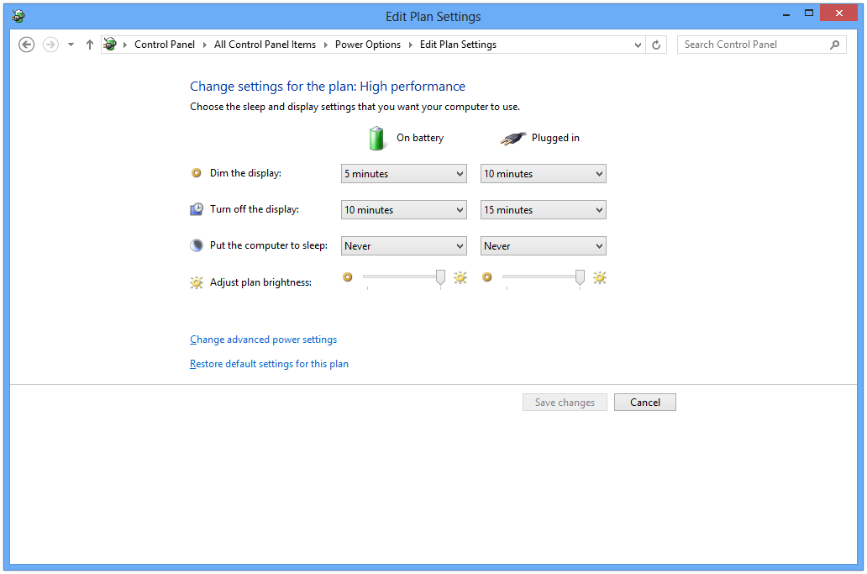Viewport: 867px width, 574px height.
Task: Click On battery brightness slider thumb
Action: tap(440, 277)
